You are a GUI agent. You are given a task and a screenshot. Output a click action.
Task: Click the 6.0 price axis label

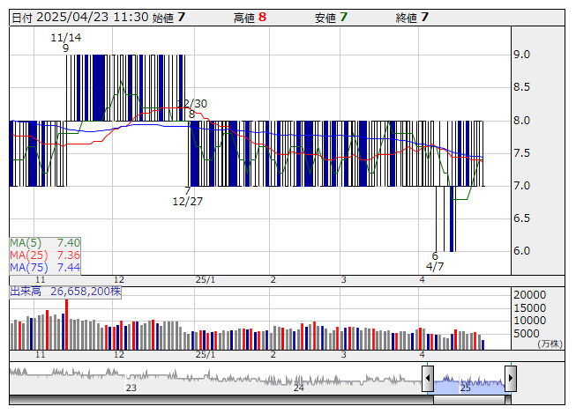click(521, 251)
